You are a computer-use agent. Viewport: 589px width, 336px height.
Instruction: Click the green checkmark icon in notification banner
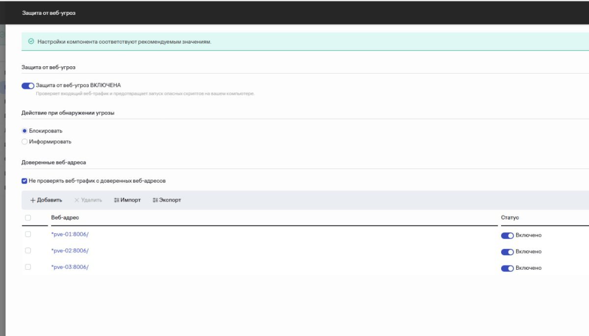31,42
